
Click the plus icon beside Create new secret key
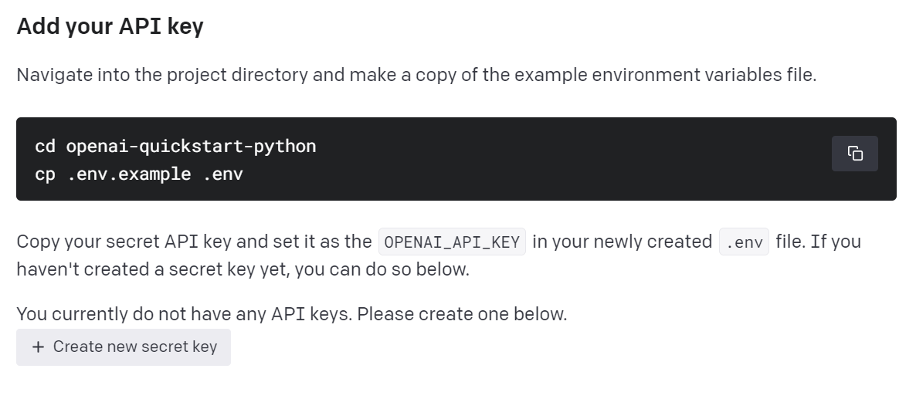(x=38, y=347)
